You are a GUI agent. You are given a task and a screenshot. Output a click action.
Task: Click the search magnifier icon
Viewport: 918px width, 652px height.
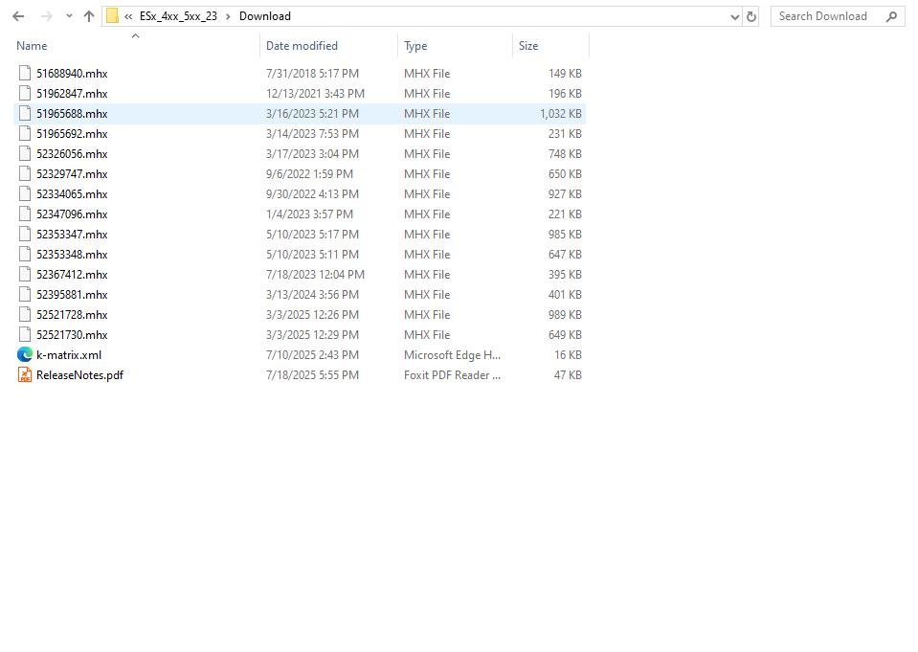[891, 16]
